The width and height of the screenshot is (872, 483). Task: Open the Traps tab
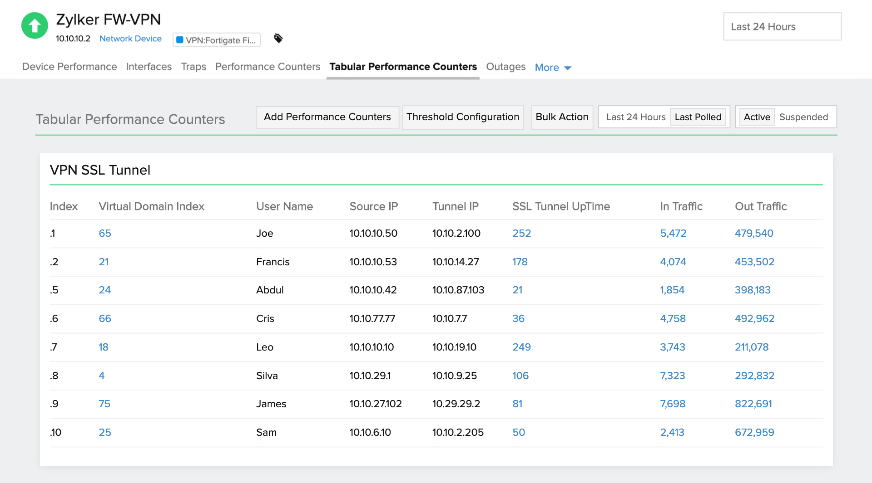pos(193,67)
